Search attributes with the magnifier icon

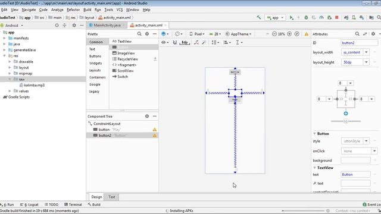[357, 34]
